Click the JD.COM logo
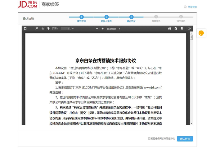Screen dimensions: 211x148 click(27, 4)
